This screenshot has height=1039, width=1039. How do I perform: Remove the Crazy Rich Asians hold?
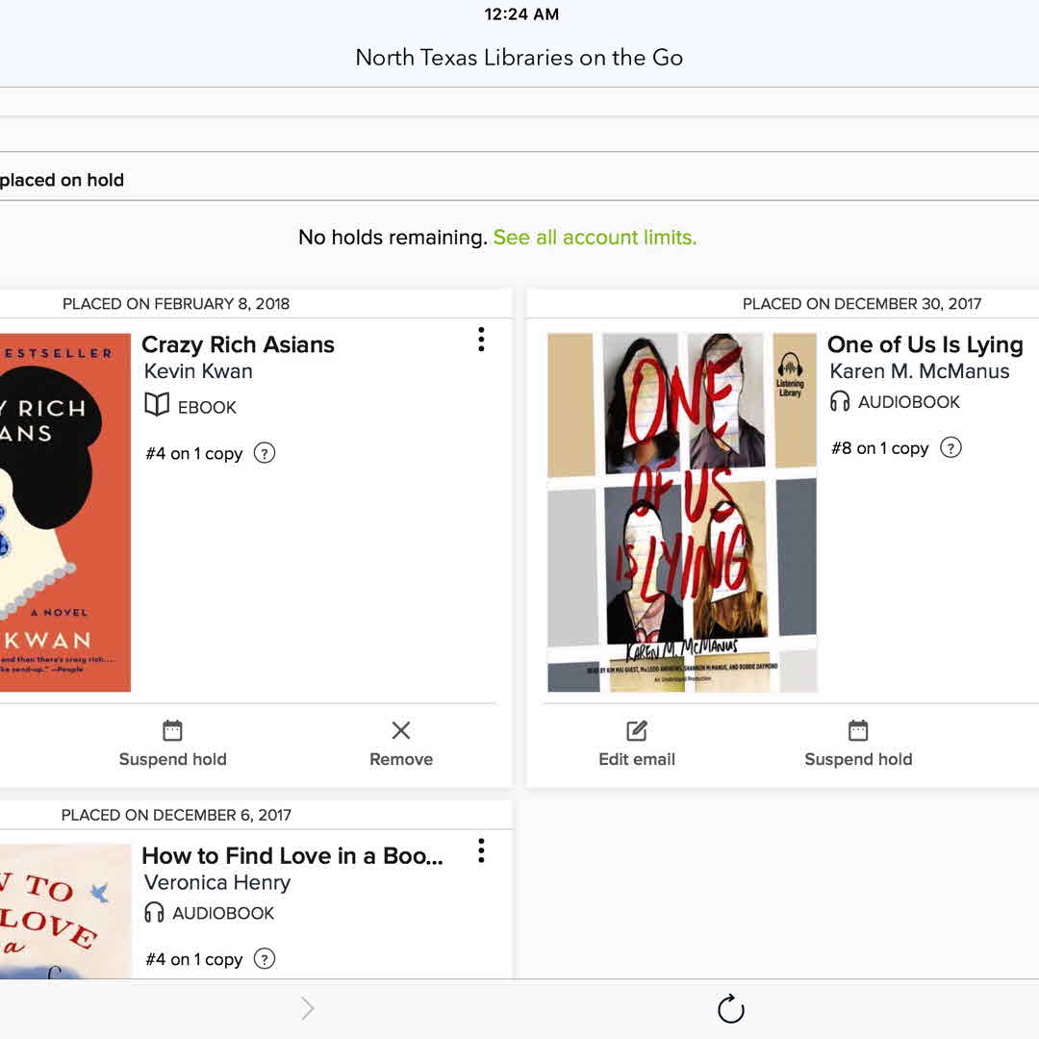coord(401,744)
